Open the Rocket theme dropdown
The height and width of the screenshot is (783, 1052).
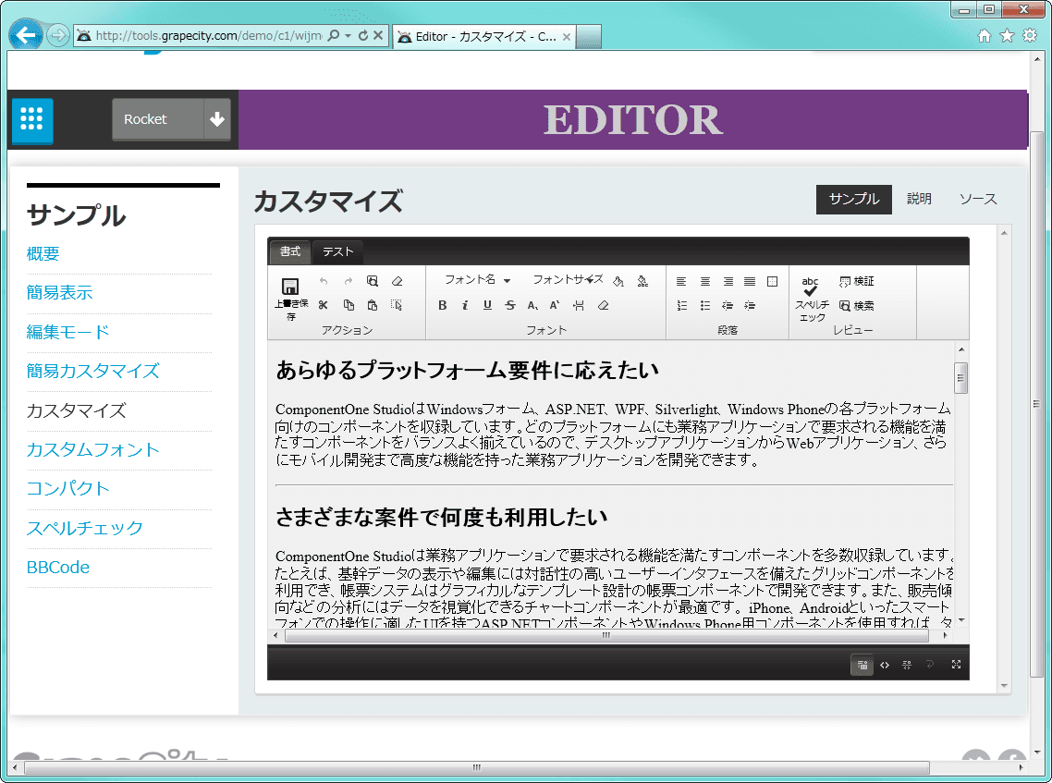pos(171,119)
